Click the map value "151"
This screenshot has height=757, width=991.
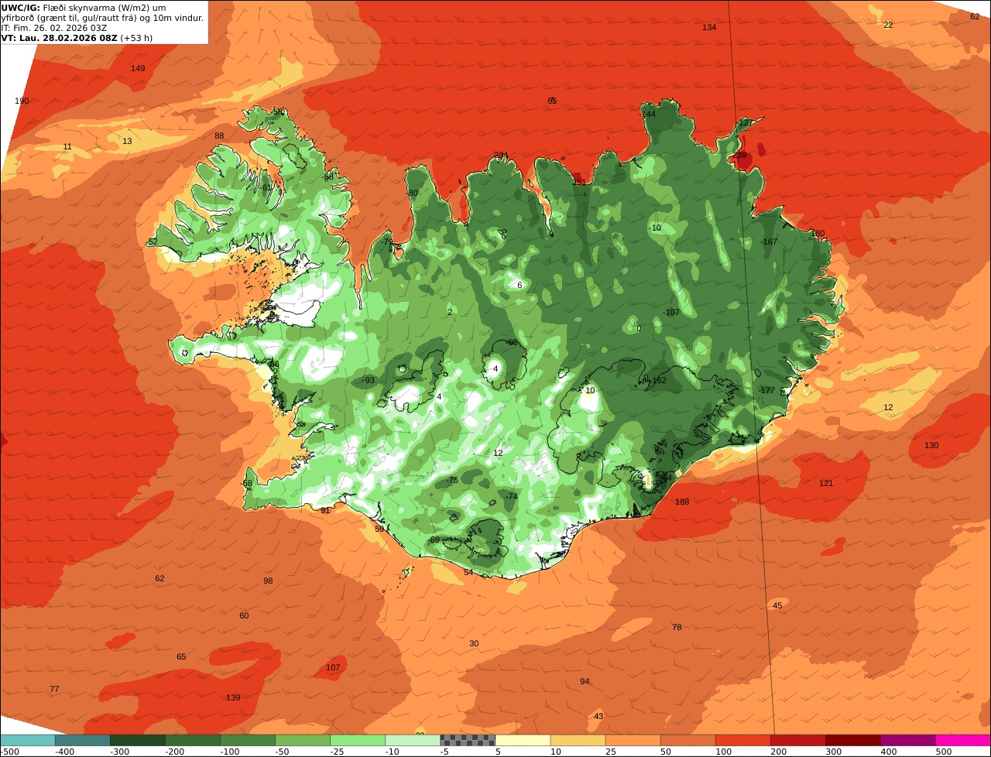click(x=578, y=183)
